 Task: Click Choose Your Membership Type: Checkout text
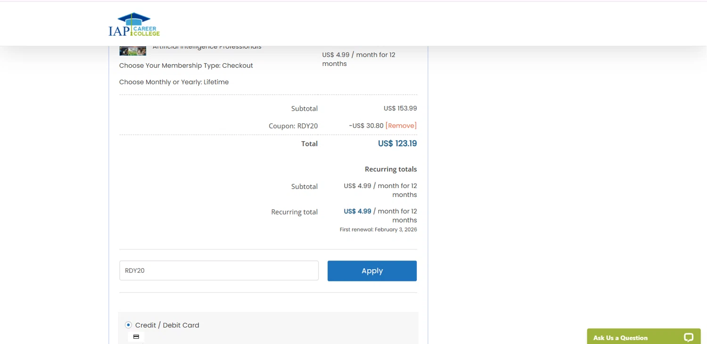[x=186, y=66]
